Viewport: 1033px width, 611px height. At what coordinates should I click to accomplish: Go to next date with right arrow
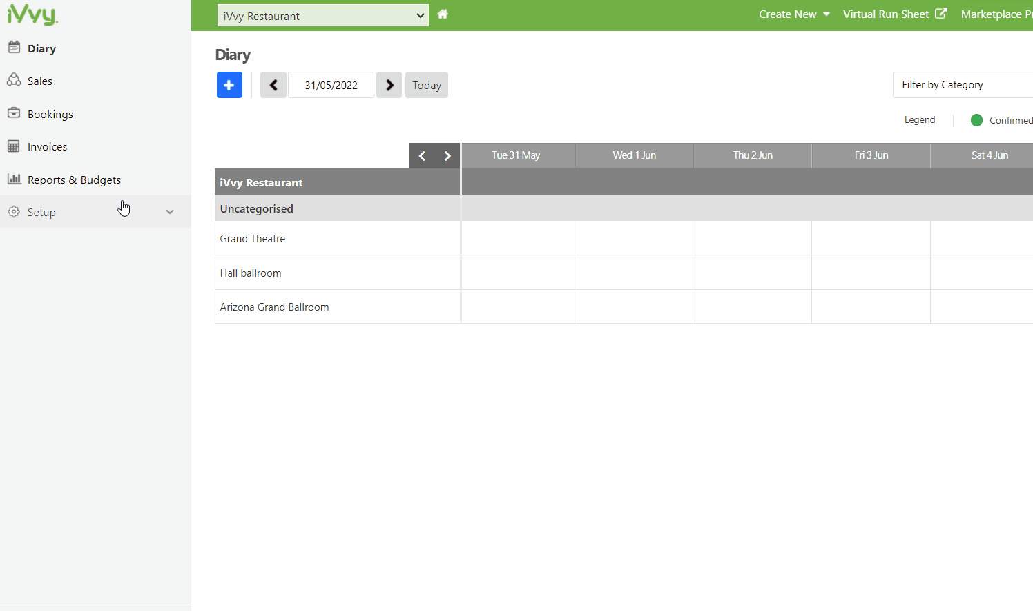click(x=389, y=85)
